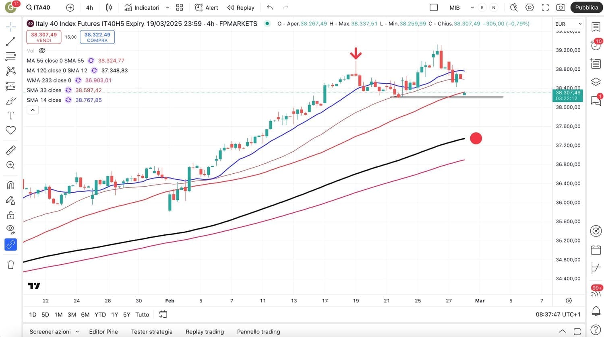Select the 1Y time range
604x337 pixels.
tap(115, 314)
